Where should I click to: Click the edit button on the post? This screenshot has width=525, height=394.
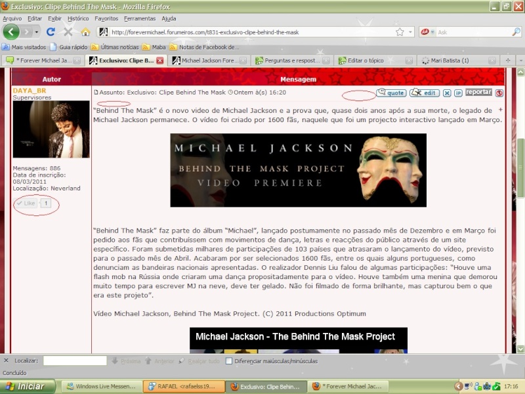pyautogui.click(x=425, y=93)
